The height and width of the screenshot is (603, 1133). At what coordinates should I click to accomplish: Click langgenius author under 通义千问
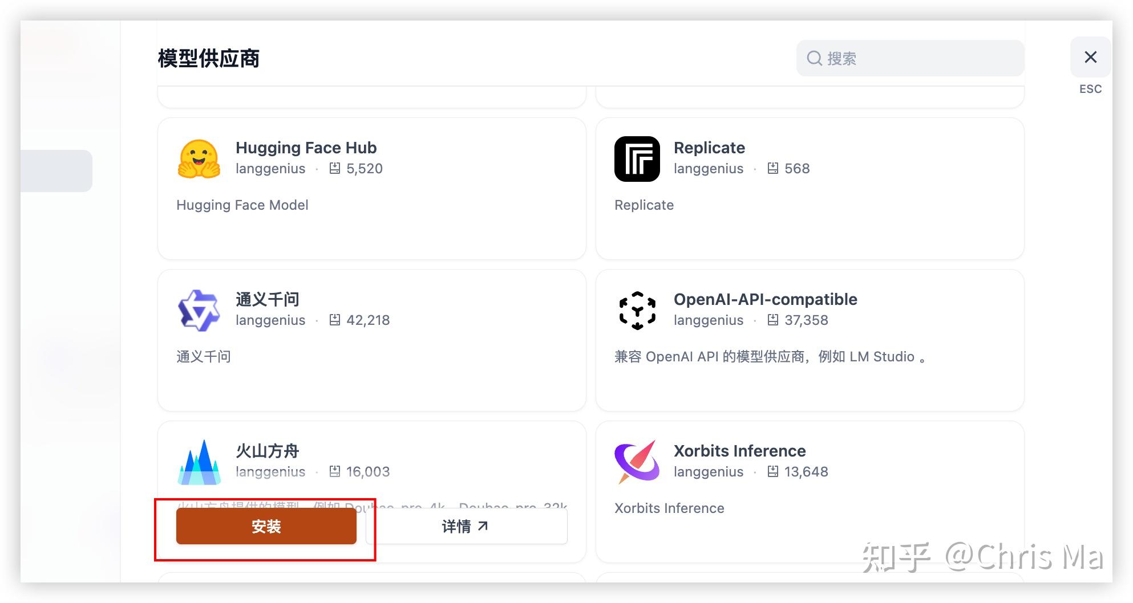click(x=270, y=320)
